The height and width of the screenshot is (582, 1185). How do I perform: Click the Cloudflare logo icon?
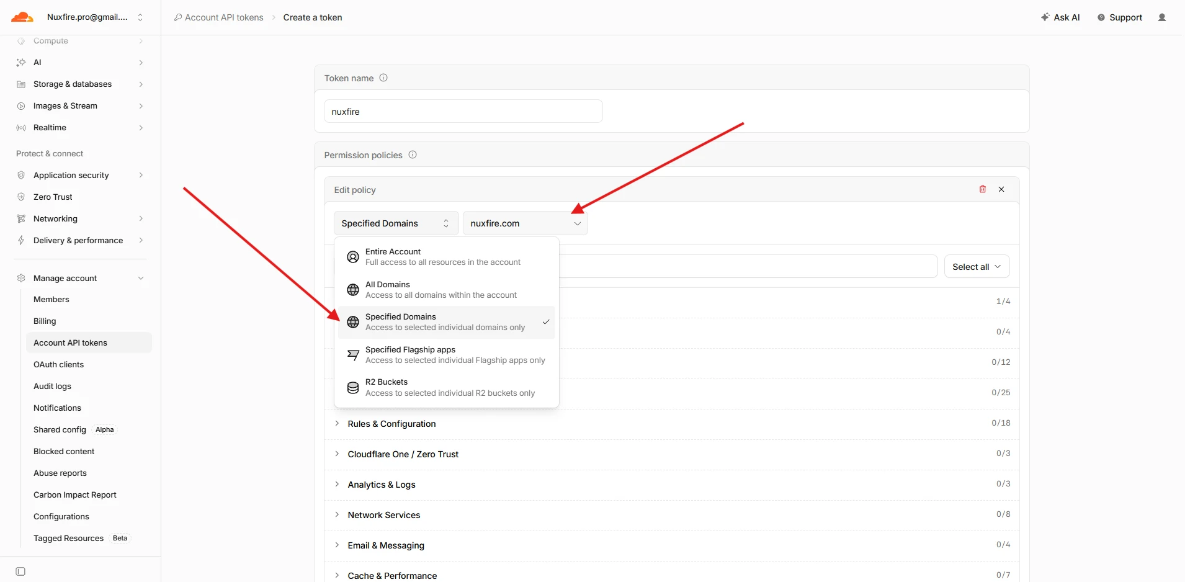(22, 17)
